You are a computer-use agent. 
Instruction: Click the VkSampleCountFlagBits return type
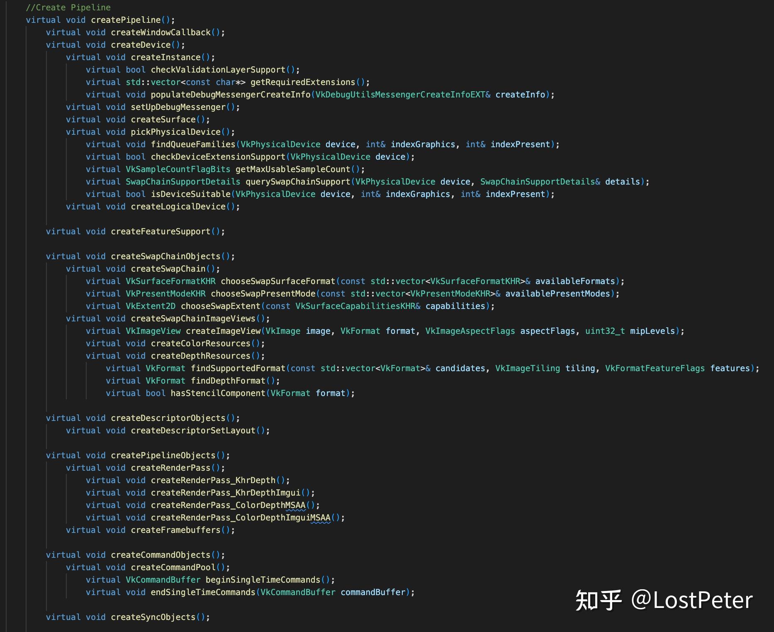point(178,169)
